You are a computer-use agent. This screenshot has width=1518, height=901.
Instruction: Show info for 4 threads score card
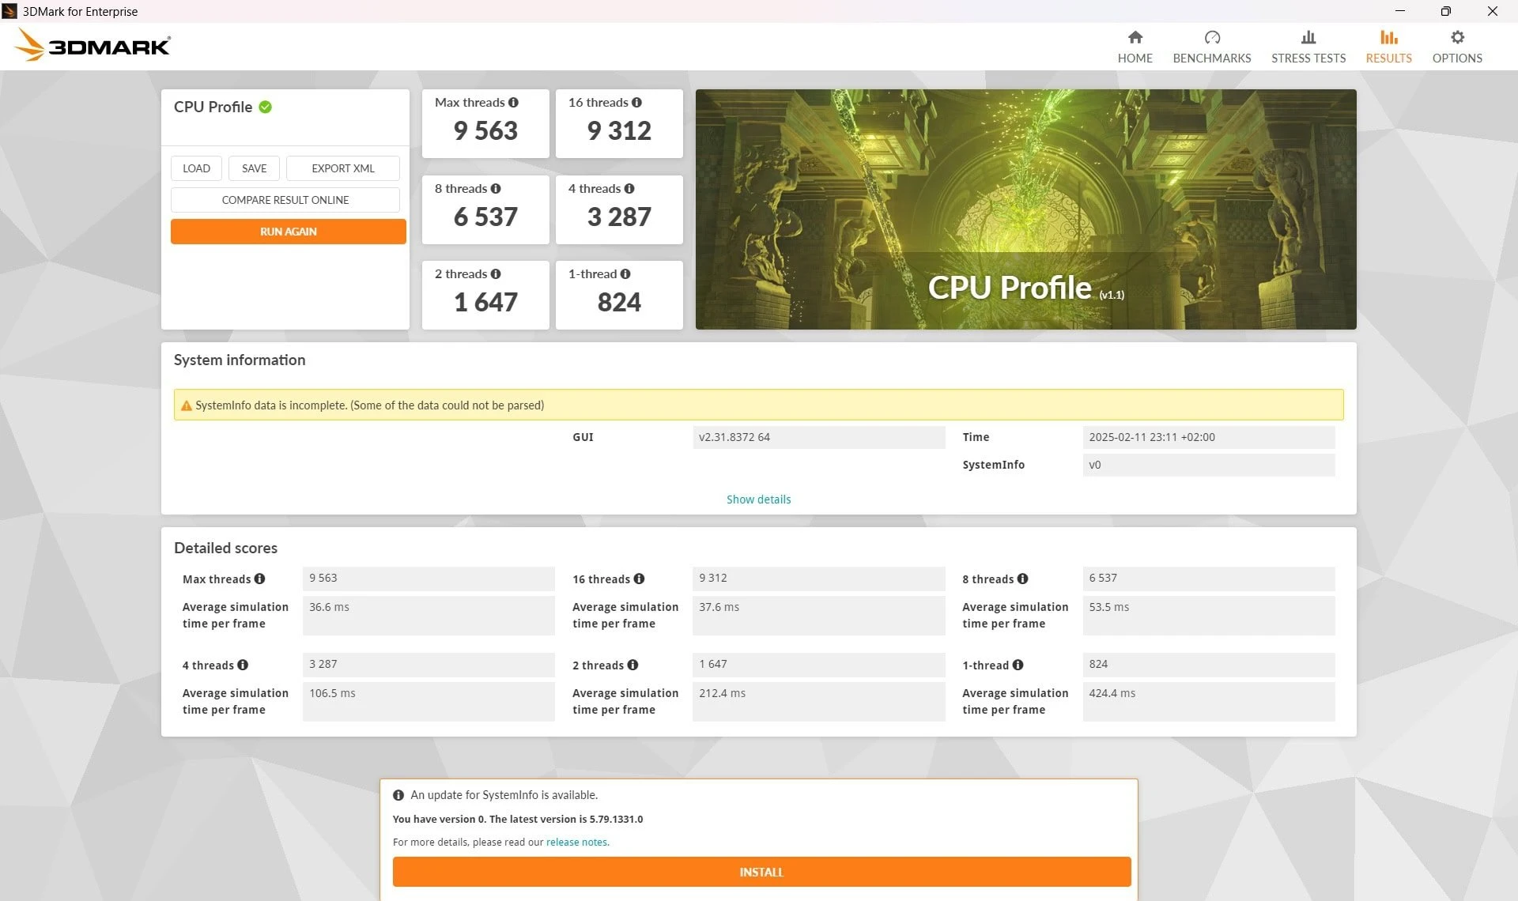tap(629, 189)
